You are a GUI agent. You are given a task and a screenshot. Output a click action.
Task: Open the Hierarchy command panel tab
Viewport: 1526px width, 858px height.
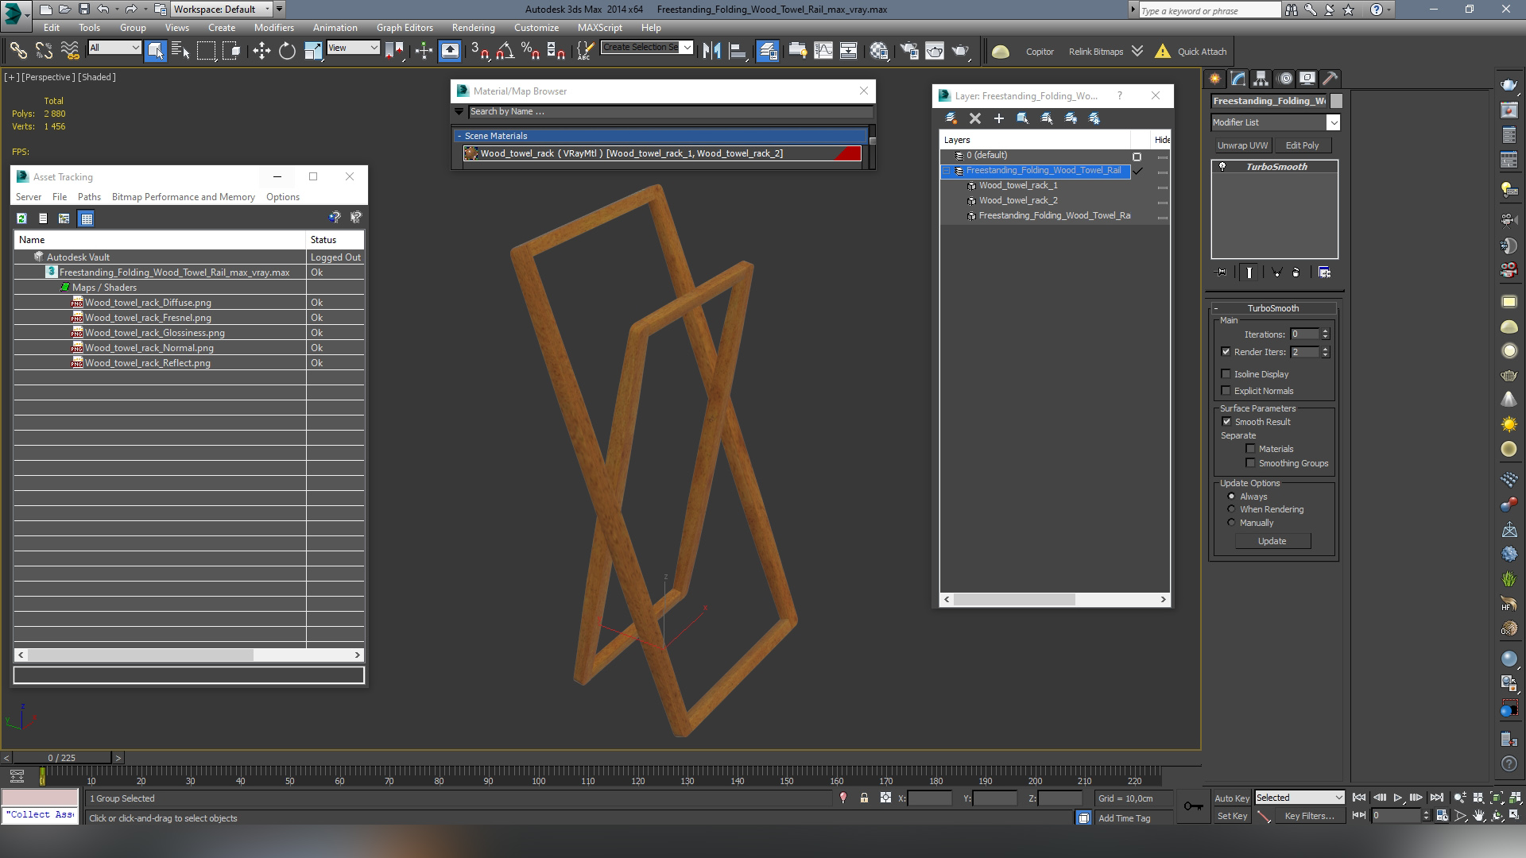click(1261, 79)
